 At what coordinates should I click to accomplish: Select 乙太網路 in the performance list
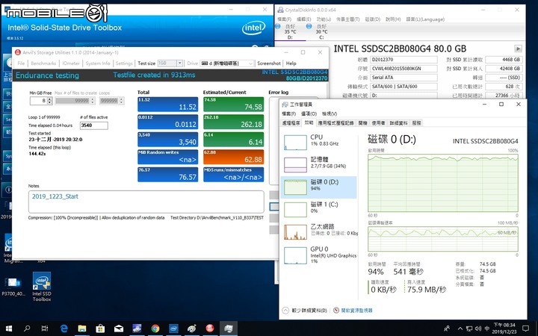(x=319, y=231)
